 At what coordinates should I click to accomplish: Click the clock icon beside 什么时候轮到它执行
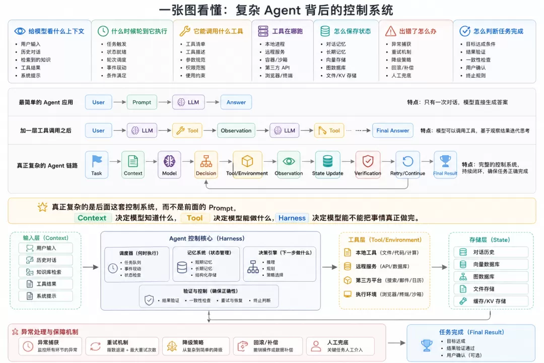click(x=103, y=31)
